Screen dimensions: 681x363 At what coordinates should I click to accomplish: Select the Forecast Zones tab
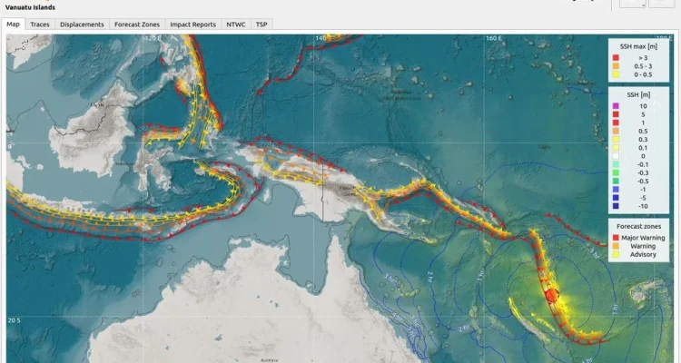point(137,25)
